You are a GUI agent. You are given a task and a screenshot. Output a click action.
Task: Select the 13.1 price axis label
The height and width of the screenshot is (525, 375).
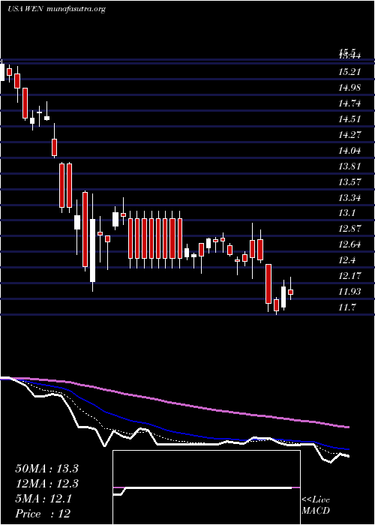347,213
